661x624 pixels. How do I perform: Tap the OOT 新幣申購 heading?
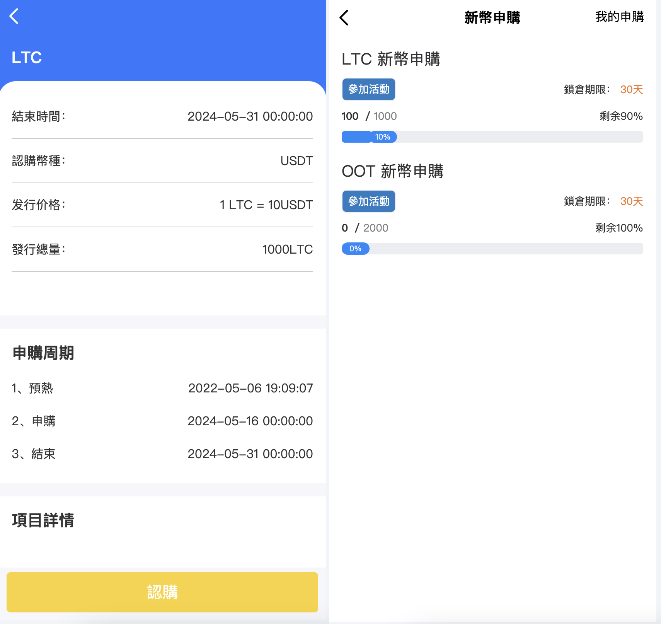click(393, 172)
